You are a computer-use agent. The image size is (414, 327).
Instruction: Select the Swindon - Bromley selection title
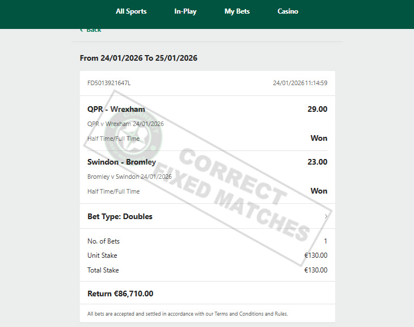121,162
